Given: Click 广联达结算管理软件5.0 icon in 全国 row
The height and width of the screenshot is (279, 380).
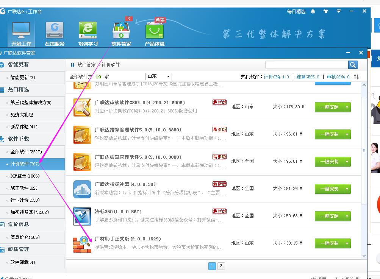Looking at the screenshot, I should click(82, 162).
